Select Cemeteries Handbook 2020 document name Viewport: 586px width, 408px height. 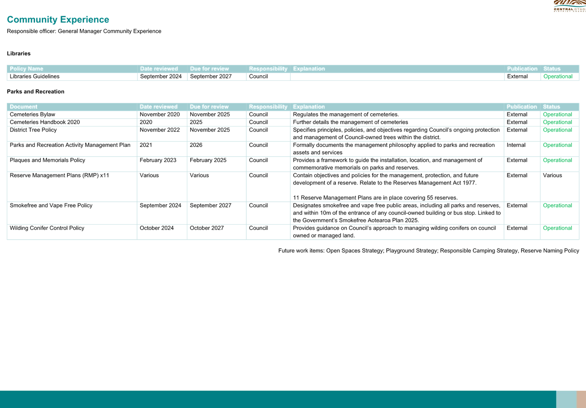[45, 122]
